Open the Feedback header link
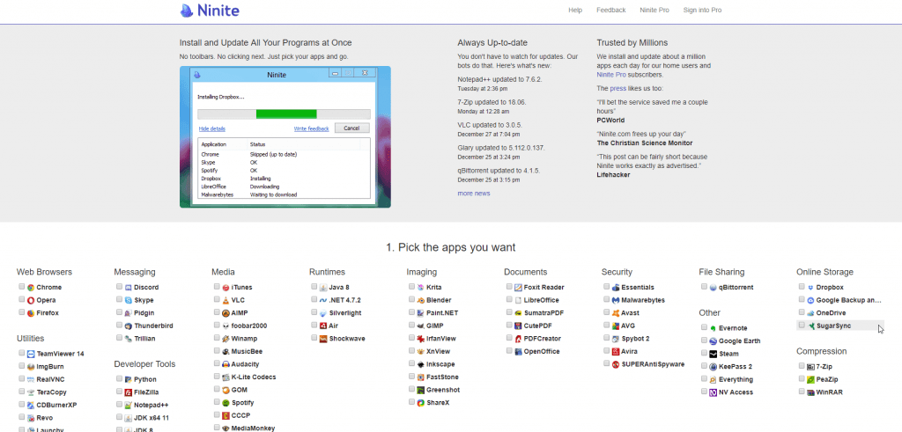The width and height of the screenshot is (902, 432). pos(611,11)
